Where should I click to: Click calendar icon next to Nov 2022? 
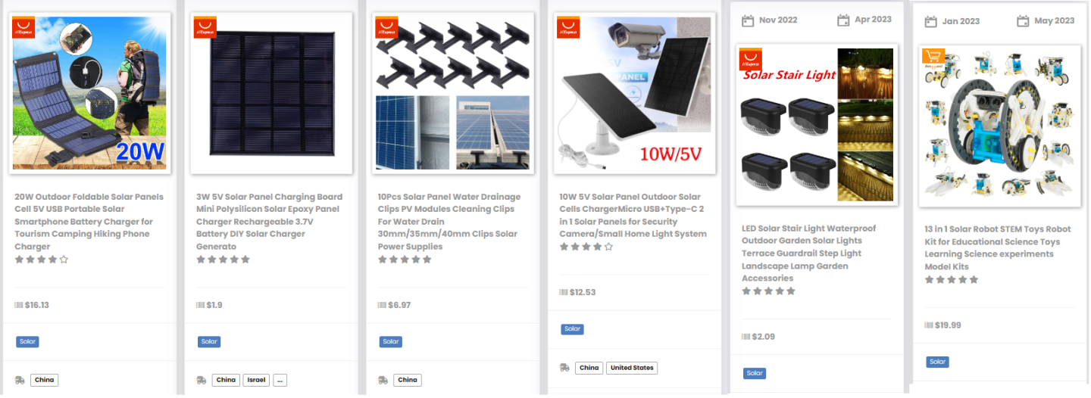coord(748,20)
